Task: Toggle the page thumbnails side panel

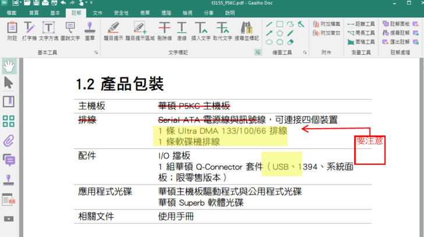Action: pyautogui.click(x=9, y=121)
